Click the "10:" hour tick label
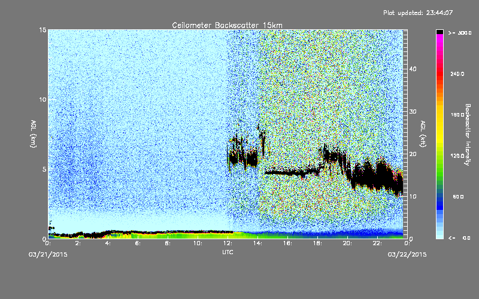The width and height of the screenshot is (479, 299). (x=198, y=243)
